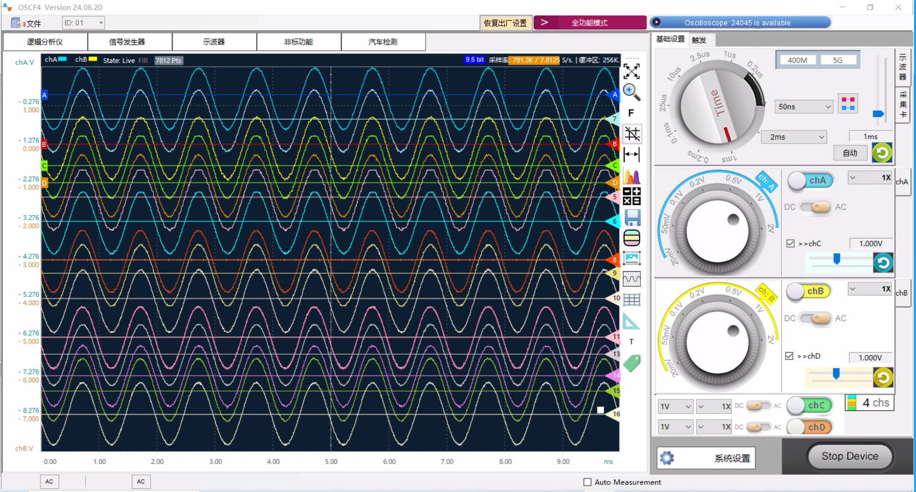Click the green timebase reset arrow icon
Image resolution: width=916 pixels, height=492 pixels.
[x=882, y=153]
